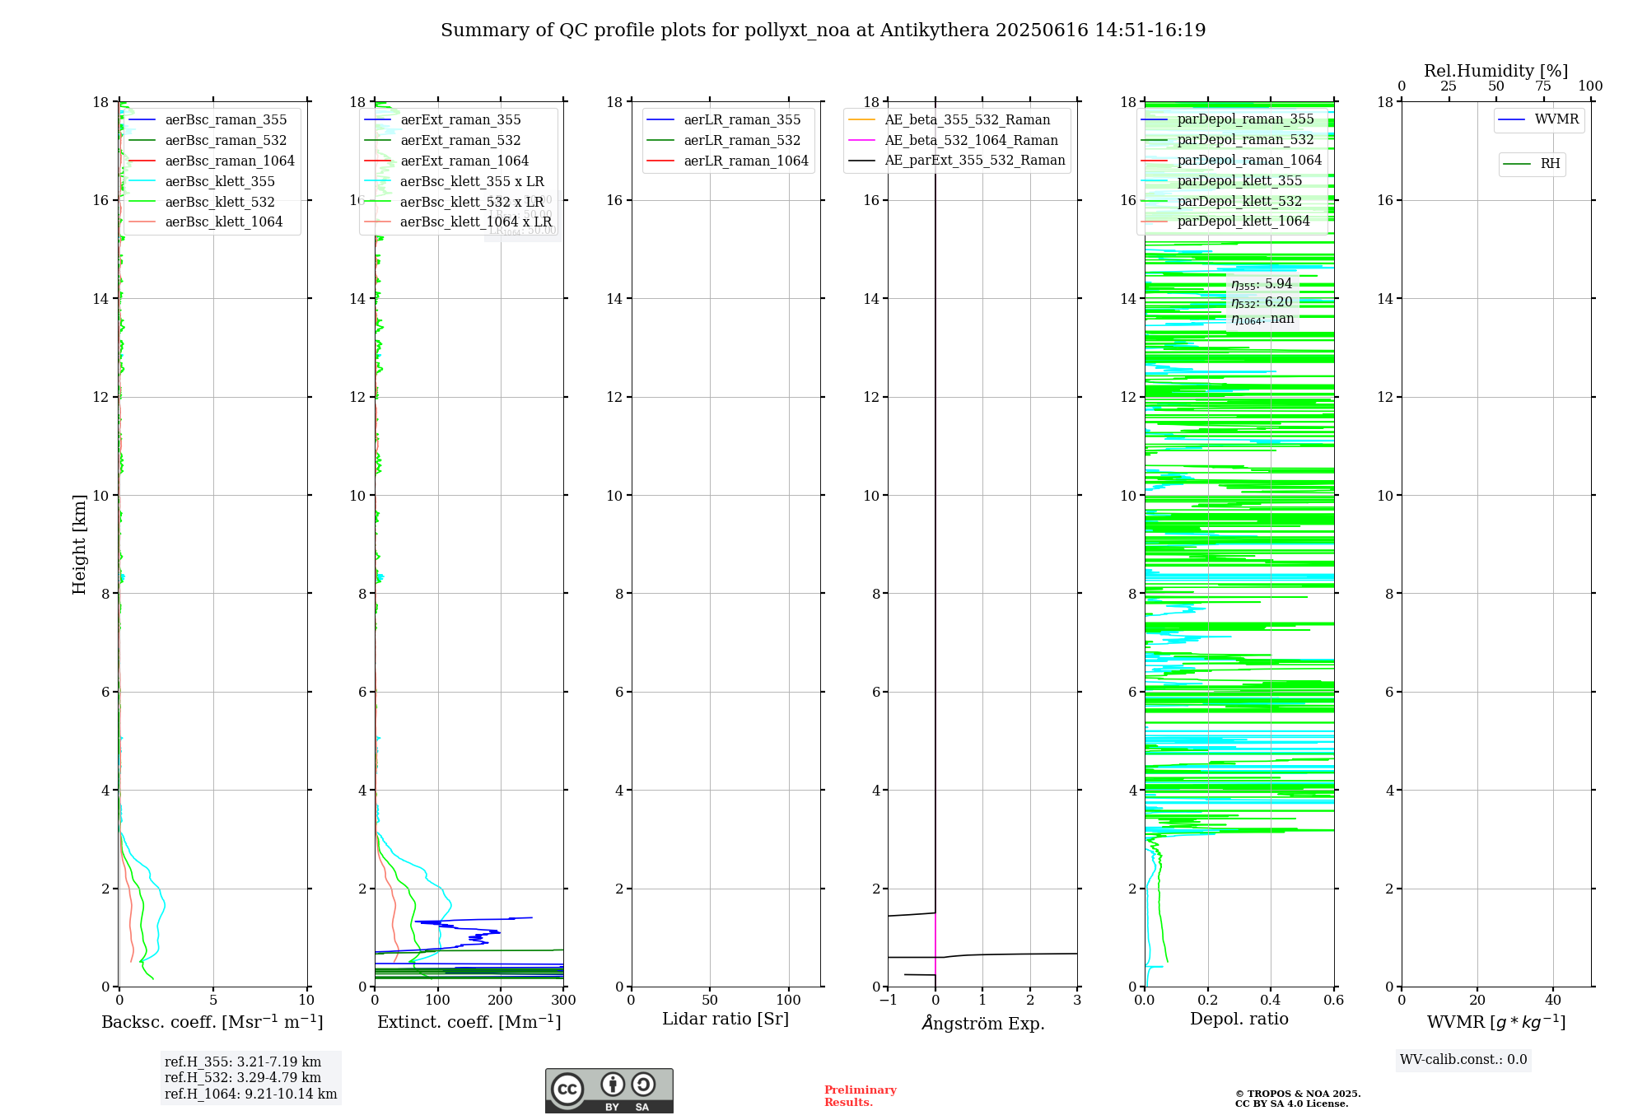The height and width of the screenshot is (1120, 1647).
Task: Select the aerBsc_klett_1064 x LR legend entry
Action: tap(458, 222)
